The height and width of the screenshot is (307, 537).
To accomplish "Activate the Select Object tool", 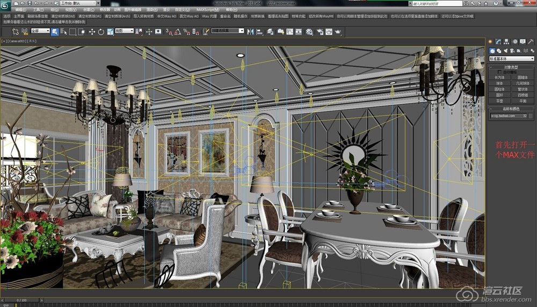I will coord(54,32).
